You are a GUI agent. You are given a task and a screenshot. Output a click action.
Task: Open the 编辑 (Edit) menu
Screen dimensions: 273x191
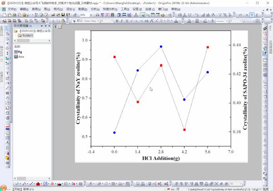(24, 9)
